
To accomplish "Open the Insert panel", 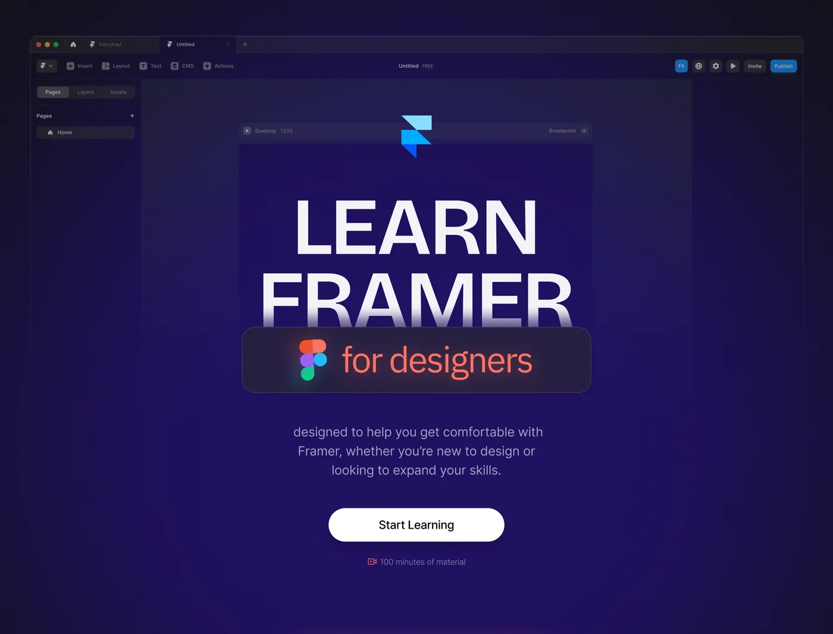I will [x=79, y=66].
